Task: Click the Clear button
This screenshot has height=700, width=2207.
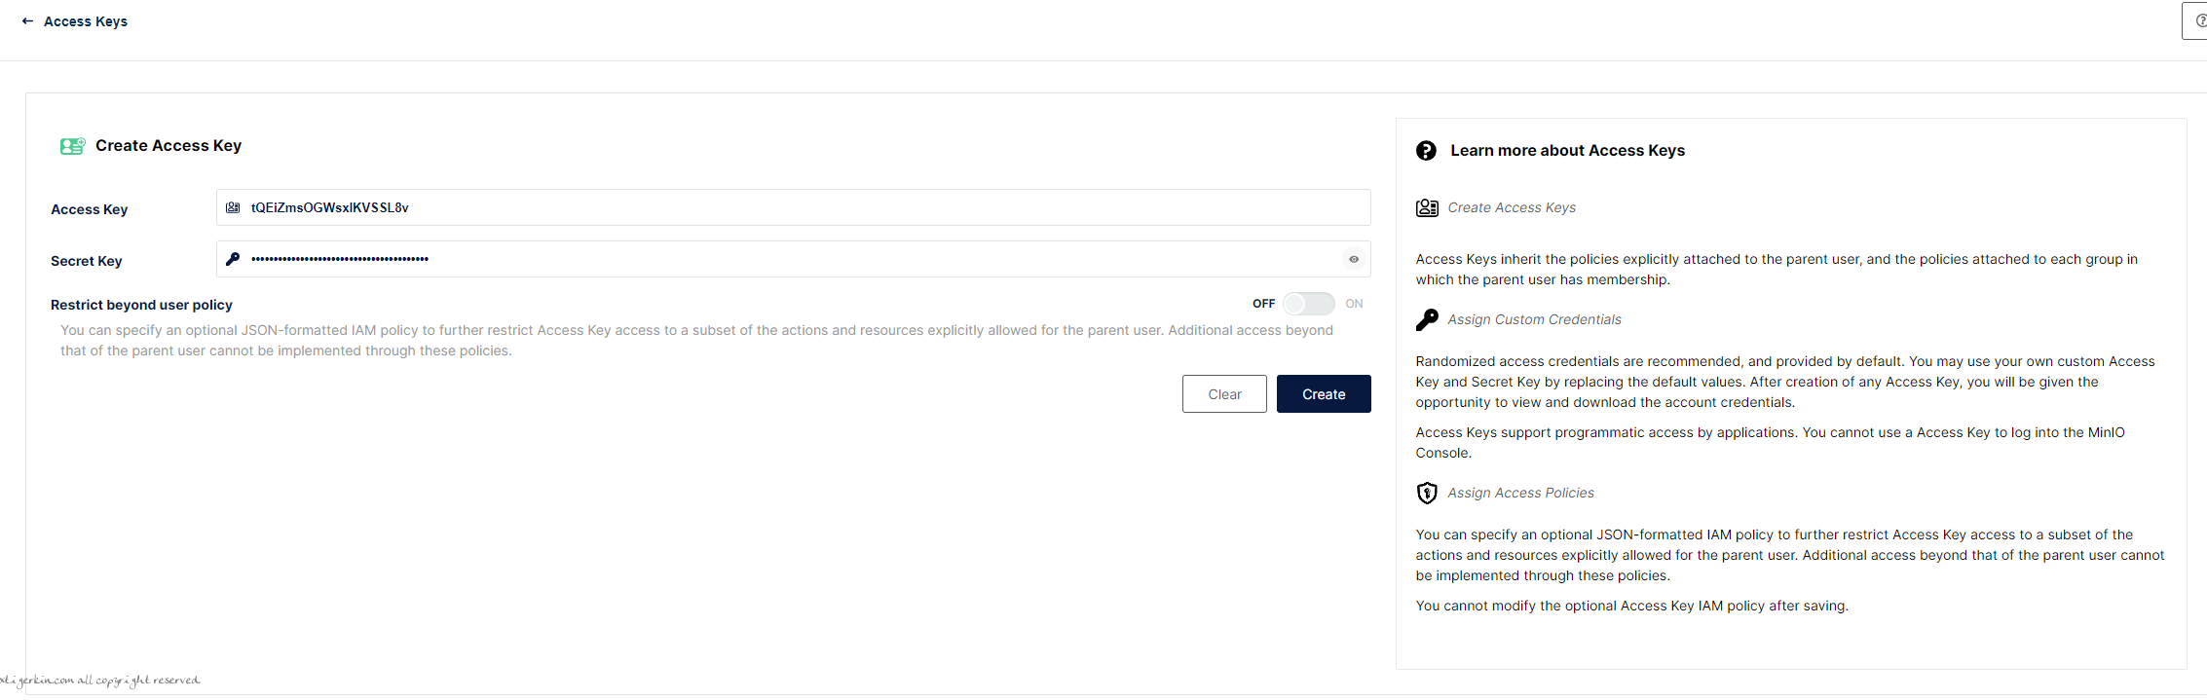Action: pyautogui.click(x=1224, y=394)
